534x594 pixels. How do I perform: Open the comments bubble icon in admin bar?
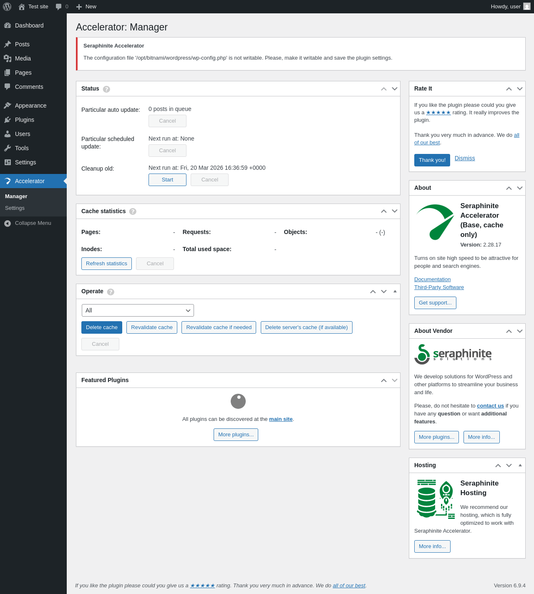click(x=59, y=7)
